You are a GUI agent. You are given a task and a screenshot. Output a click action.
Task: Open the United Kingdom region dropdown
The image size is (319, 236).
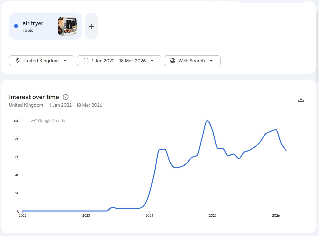click(42, 61)
